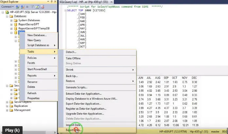Viewport: 228px width, 134px height.
Task: Choose Back Up...
Action: click(97, 76)
